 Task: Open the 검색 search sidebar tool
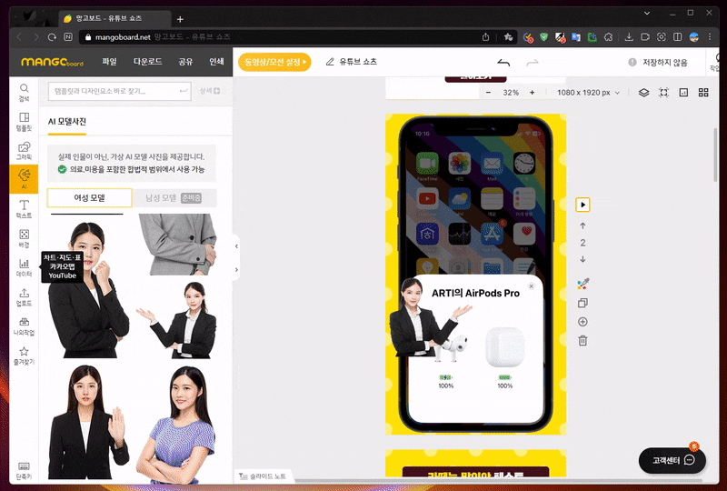pos(24,93)
